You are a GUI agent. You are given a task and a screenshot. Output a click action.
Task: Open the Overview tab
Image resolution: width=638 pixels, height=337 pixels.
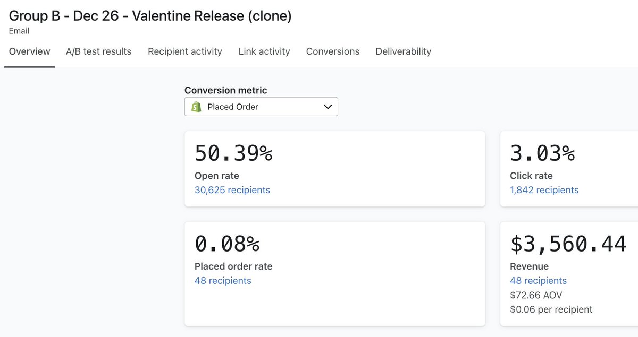click(x=30, y=51)
